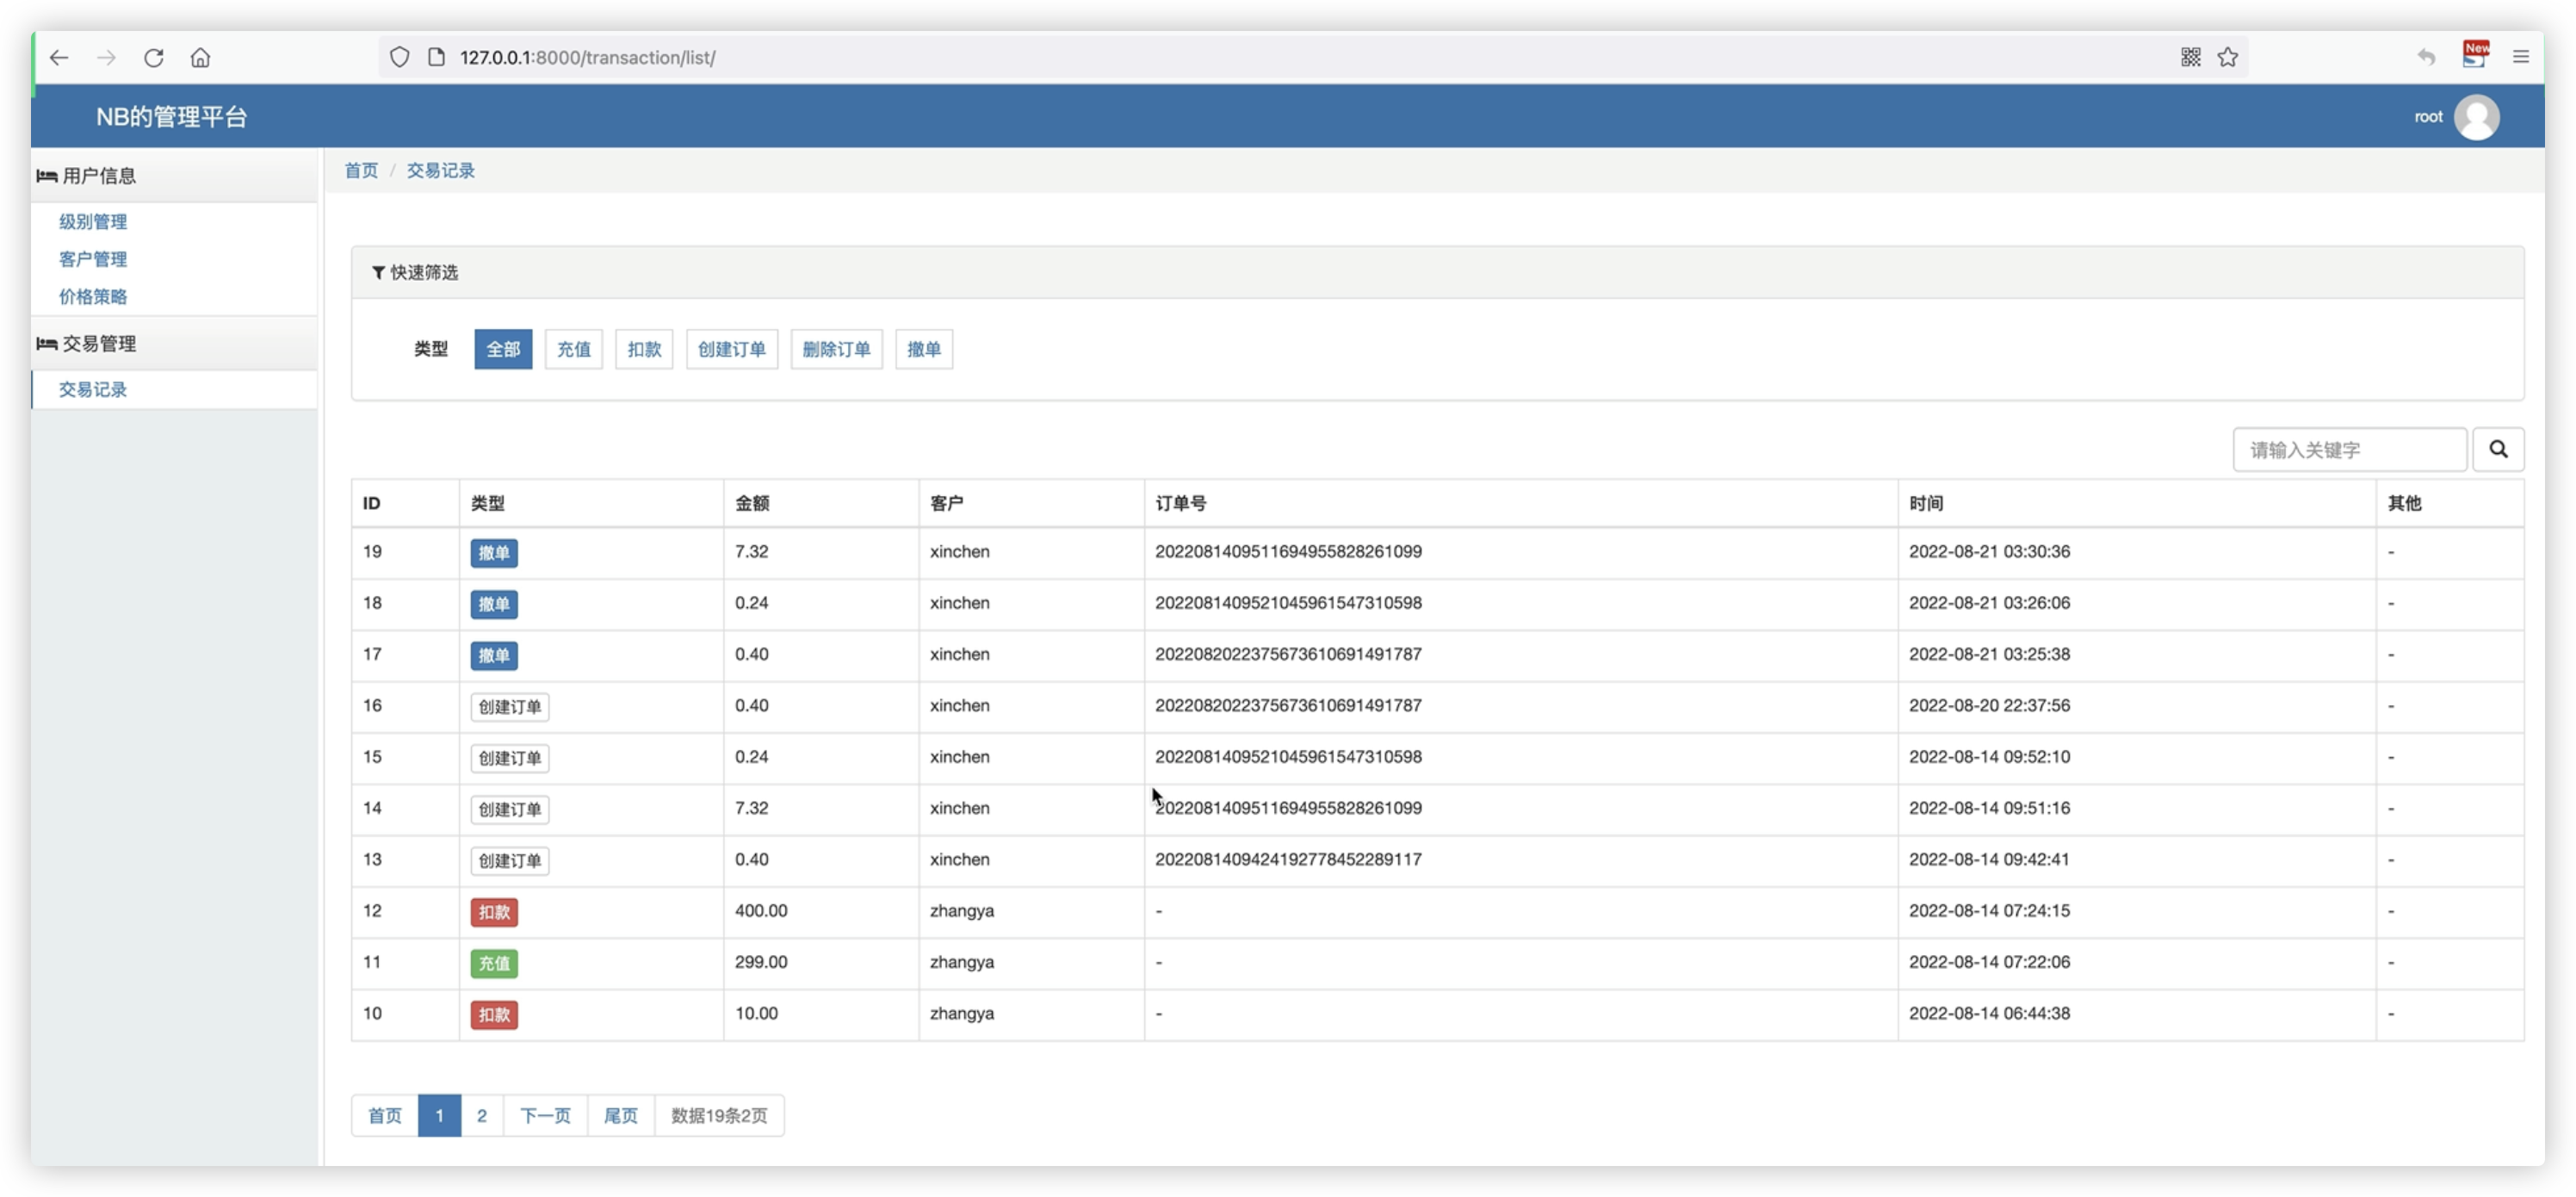Click the browser back arrow
Viewport: 2576px width, 1197px height.
click(x=59, y=58)
